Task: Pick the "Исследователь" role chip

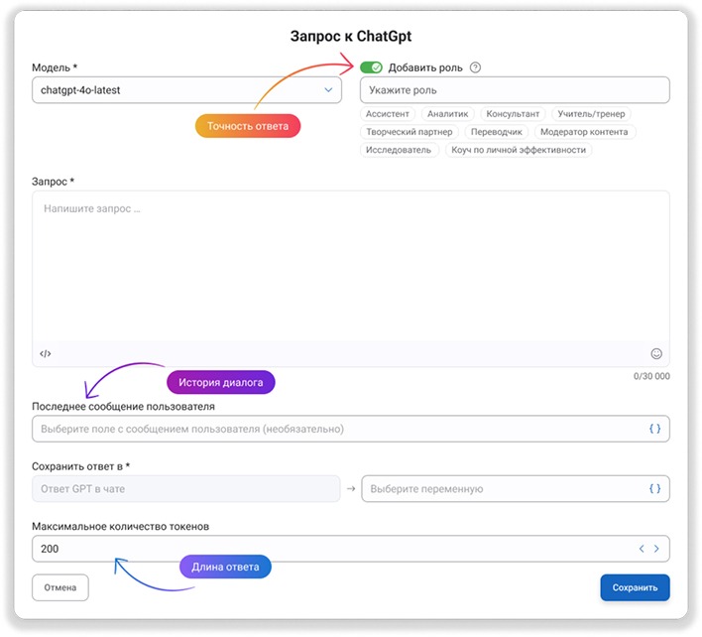Action: (x=399, y=150)
